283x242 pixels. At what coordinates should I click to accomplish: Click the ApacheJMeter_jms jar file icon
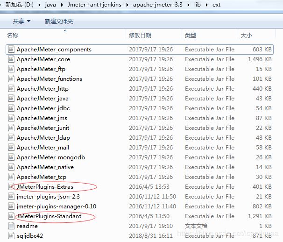[x=11, y=118]
